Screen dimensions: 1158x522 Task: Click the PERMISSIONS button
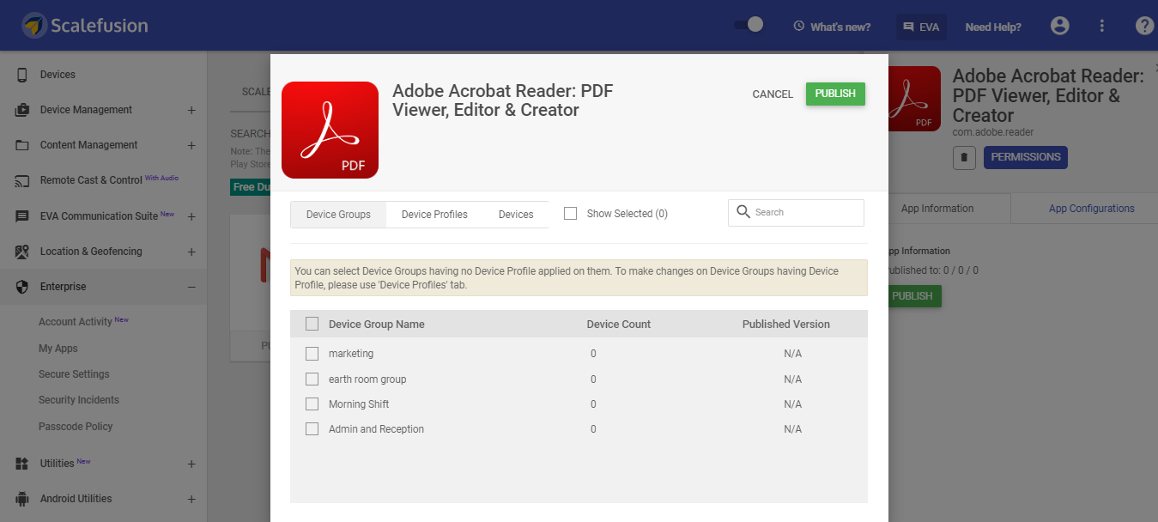1026,157
